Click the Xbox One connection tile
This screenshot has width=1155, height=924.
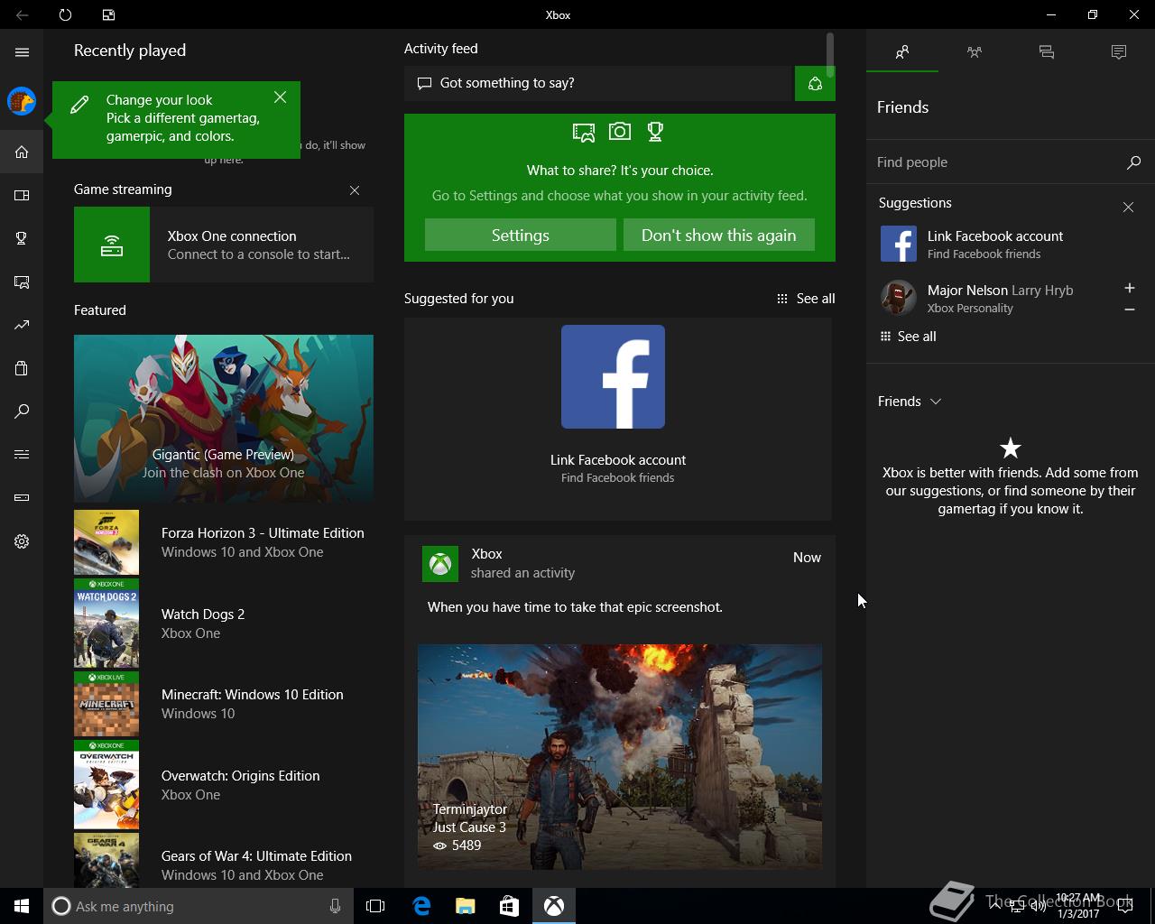(x=224, y=245)
